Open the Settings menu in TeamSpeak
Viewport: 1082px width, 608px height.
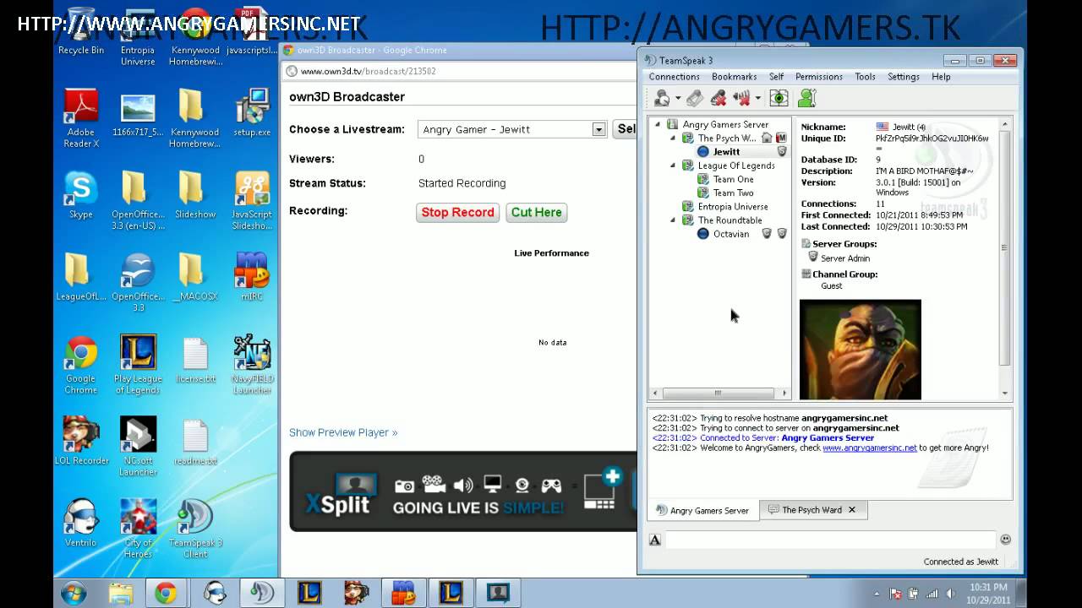[x=903, y=77]
